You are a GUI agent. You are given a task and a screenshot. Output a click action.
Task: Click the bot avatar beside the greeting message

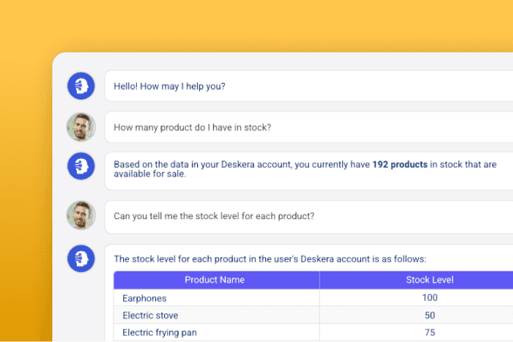click(x=81, y=86)
